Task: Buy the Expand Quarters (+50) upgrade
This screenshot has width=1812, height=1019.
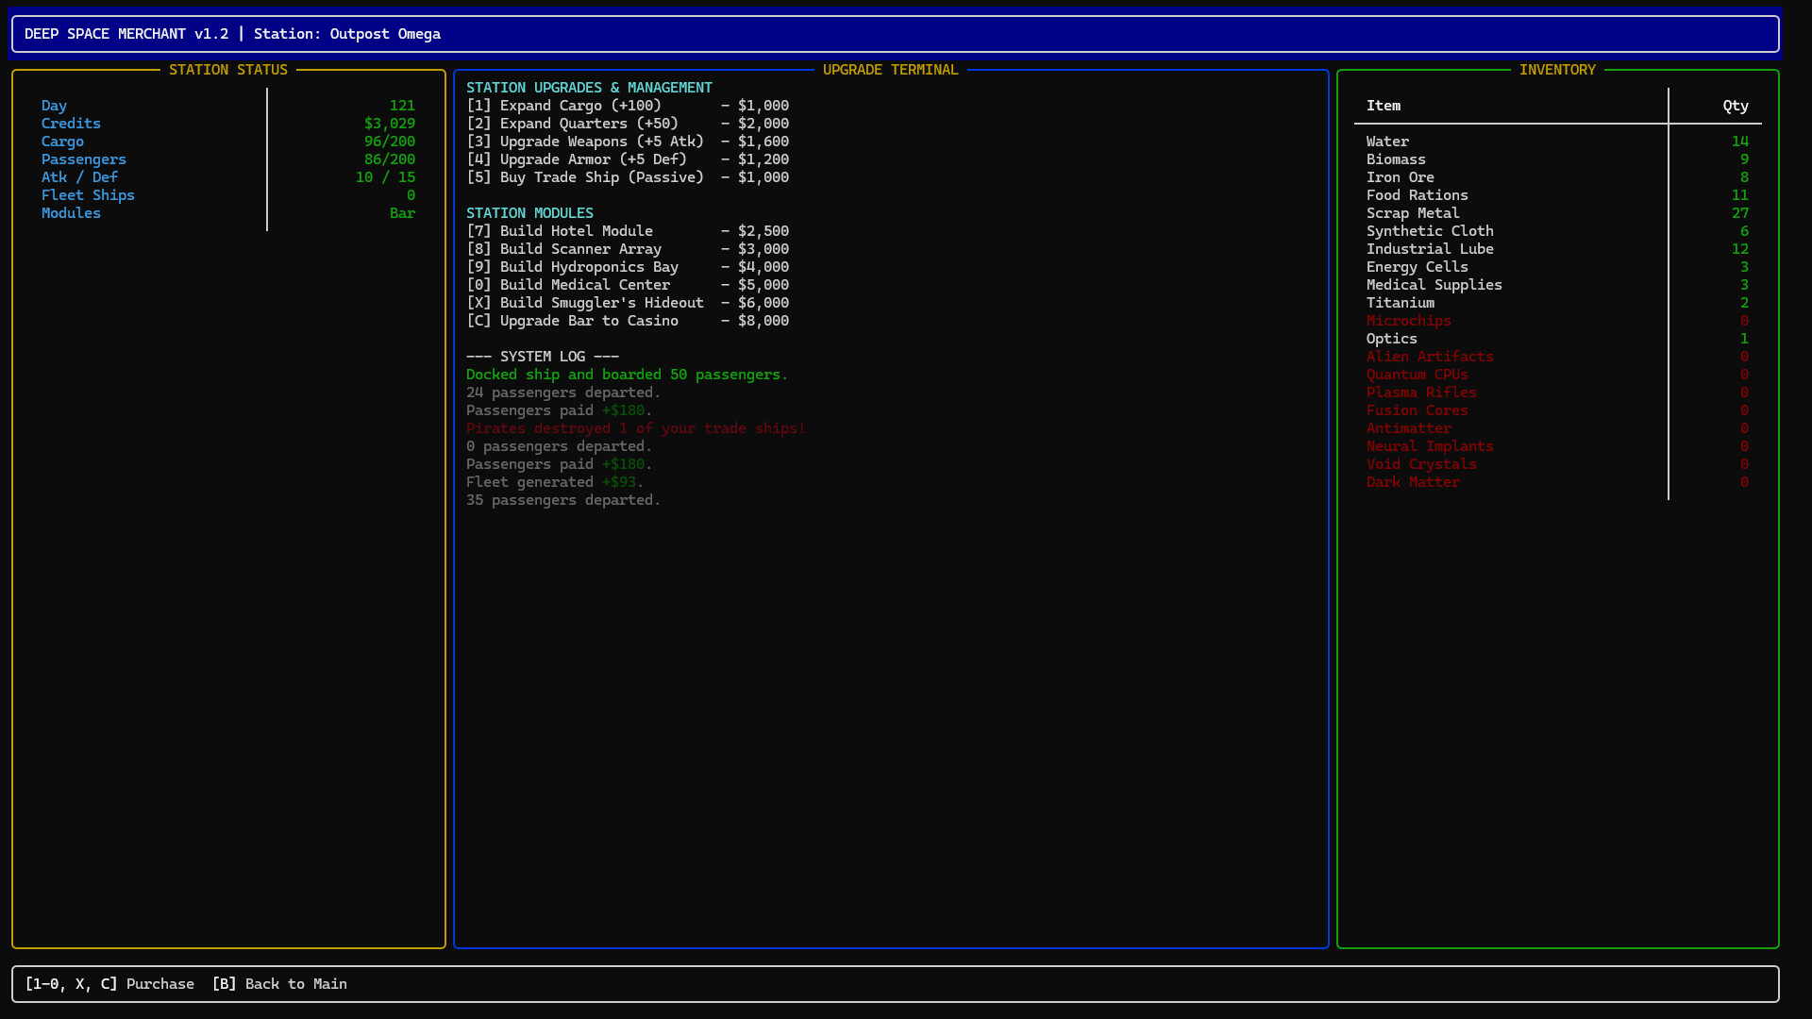Action: pos(628,124)
